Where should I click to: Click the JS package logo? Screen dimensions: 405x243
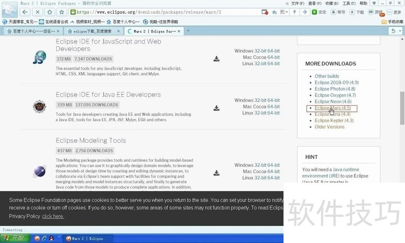pos(39,57)
